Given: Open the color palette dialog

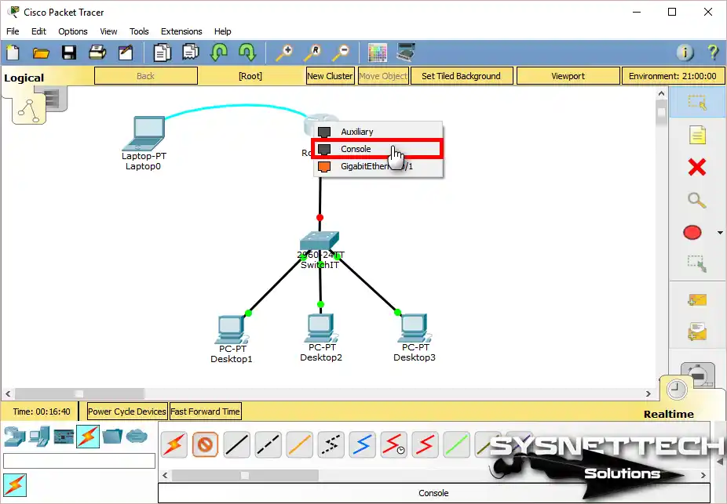Looking at the screenshot, I should click(x=378, y=52).
